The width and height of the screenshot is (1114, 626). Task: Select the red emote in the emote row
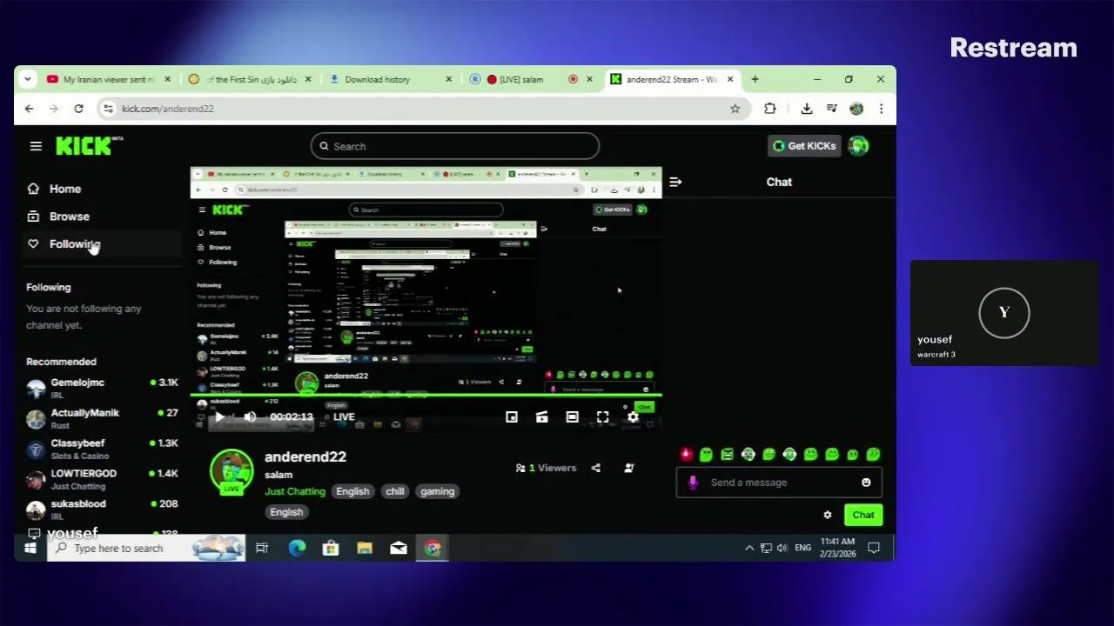(x=686, y=454)
